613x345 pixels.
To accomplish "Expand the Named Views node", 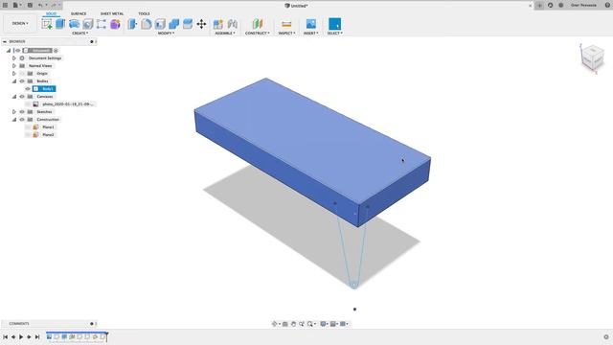I will [14, 66].
